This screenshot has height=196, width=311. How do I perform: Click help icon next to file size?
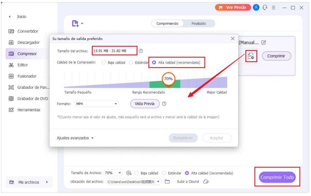coord(141,51)
